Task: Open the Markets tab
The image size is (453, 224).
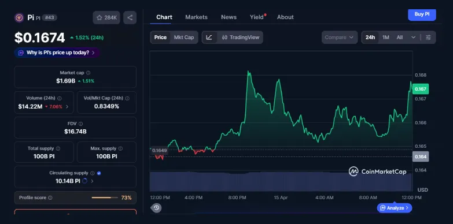Action: [197, 17]
